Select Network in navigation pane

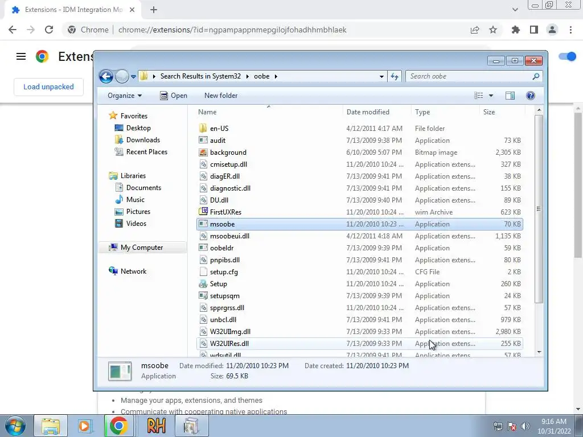point(133,271)
